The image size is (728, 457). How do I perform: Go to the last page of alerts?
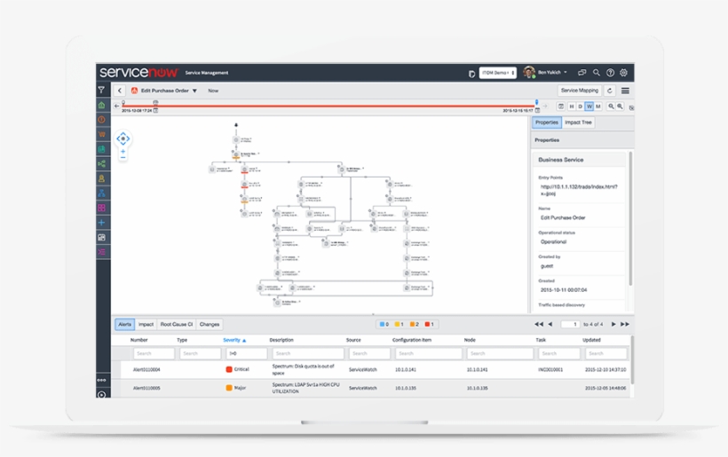[x=625, y=324]
